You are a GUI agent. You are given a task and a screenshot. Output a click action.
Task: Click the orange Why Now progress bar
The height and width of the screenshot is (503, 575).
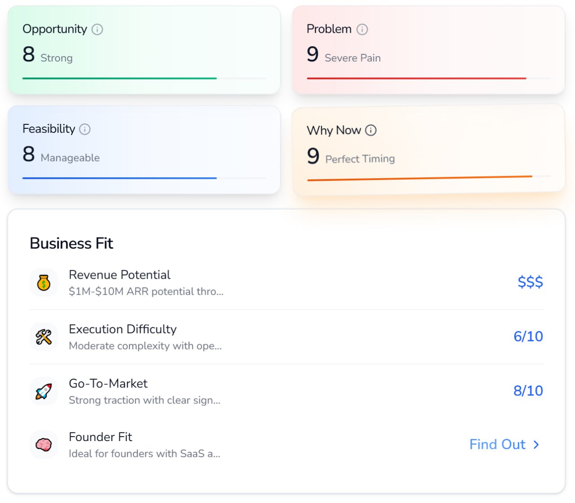point(420,179)
